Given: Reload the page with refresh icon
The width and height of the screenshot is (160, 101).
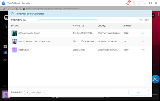Looking at the screenshot, I should tap(17, 9).
